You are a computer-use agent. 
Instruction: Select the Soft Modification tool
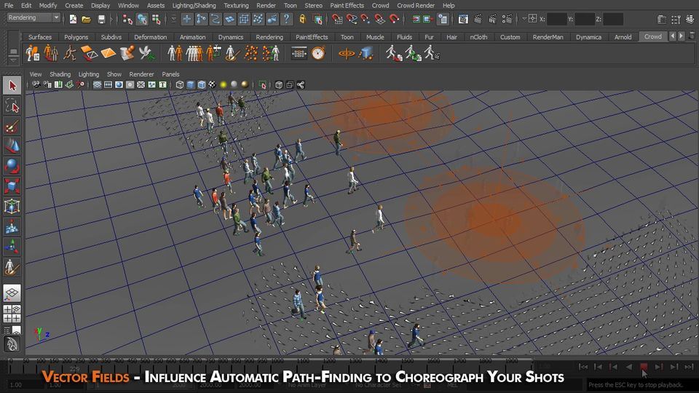(12, 226)
